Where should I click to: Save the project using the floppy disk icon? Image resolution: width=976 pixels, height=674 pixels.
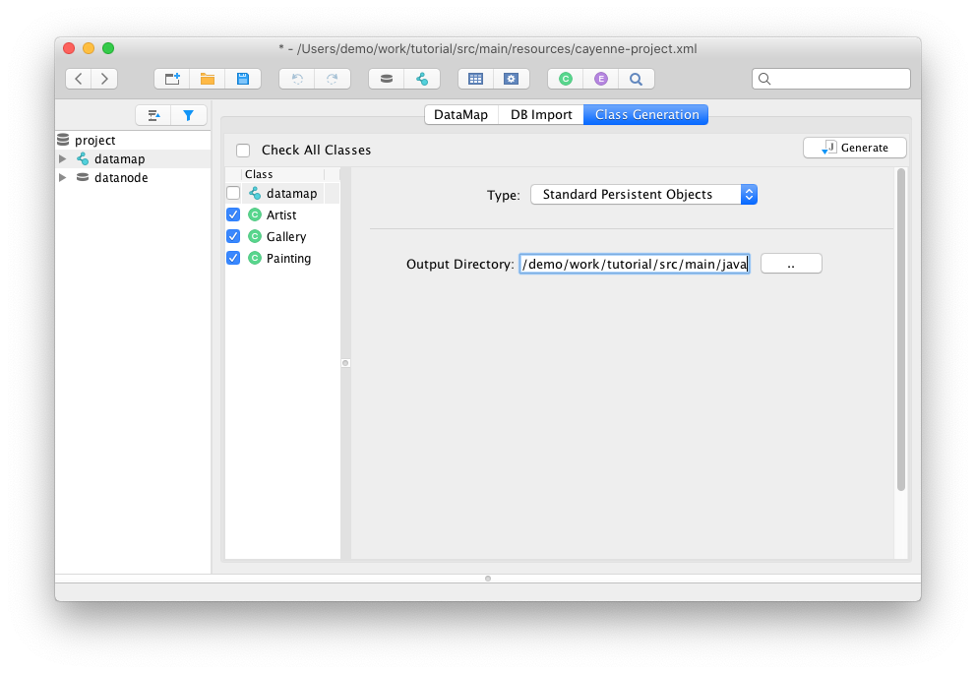point(242,79)
